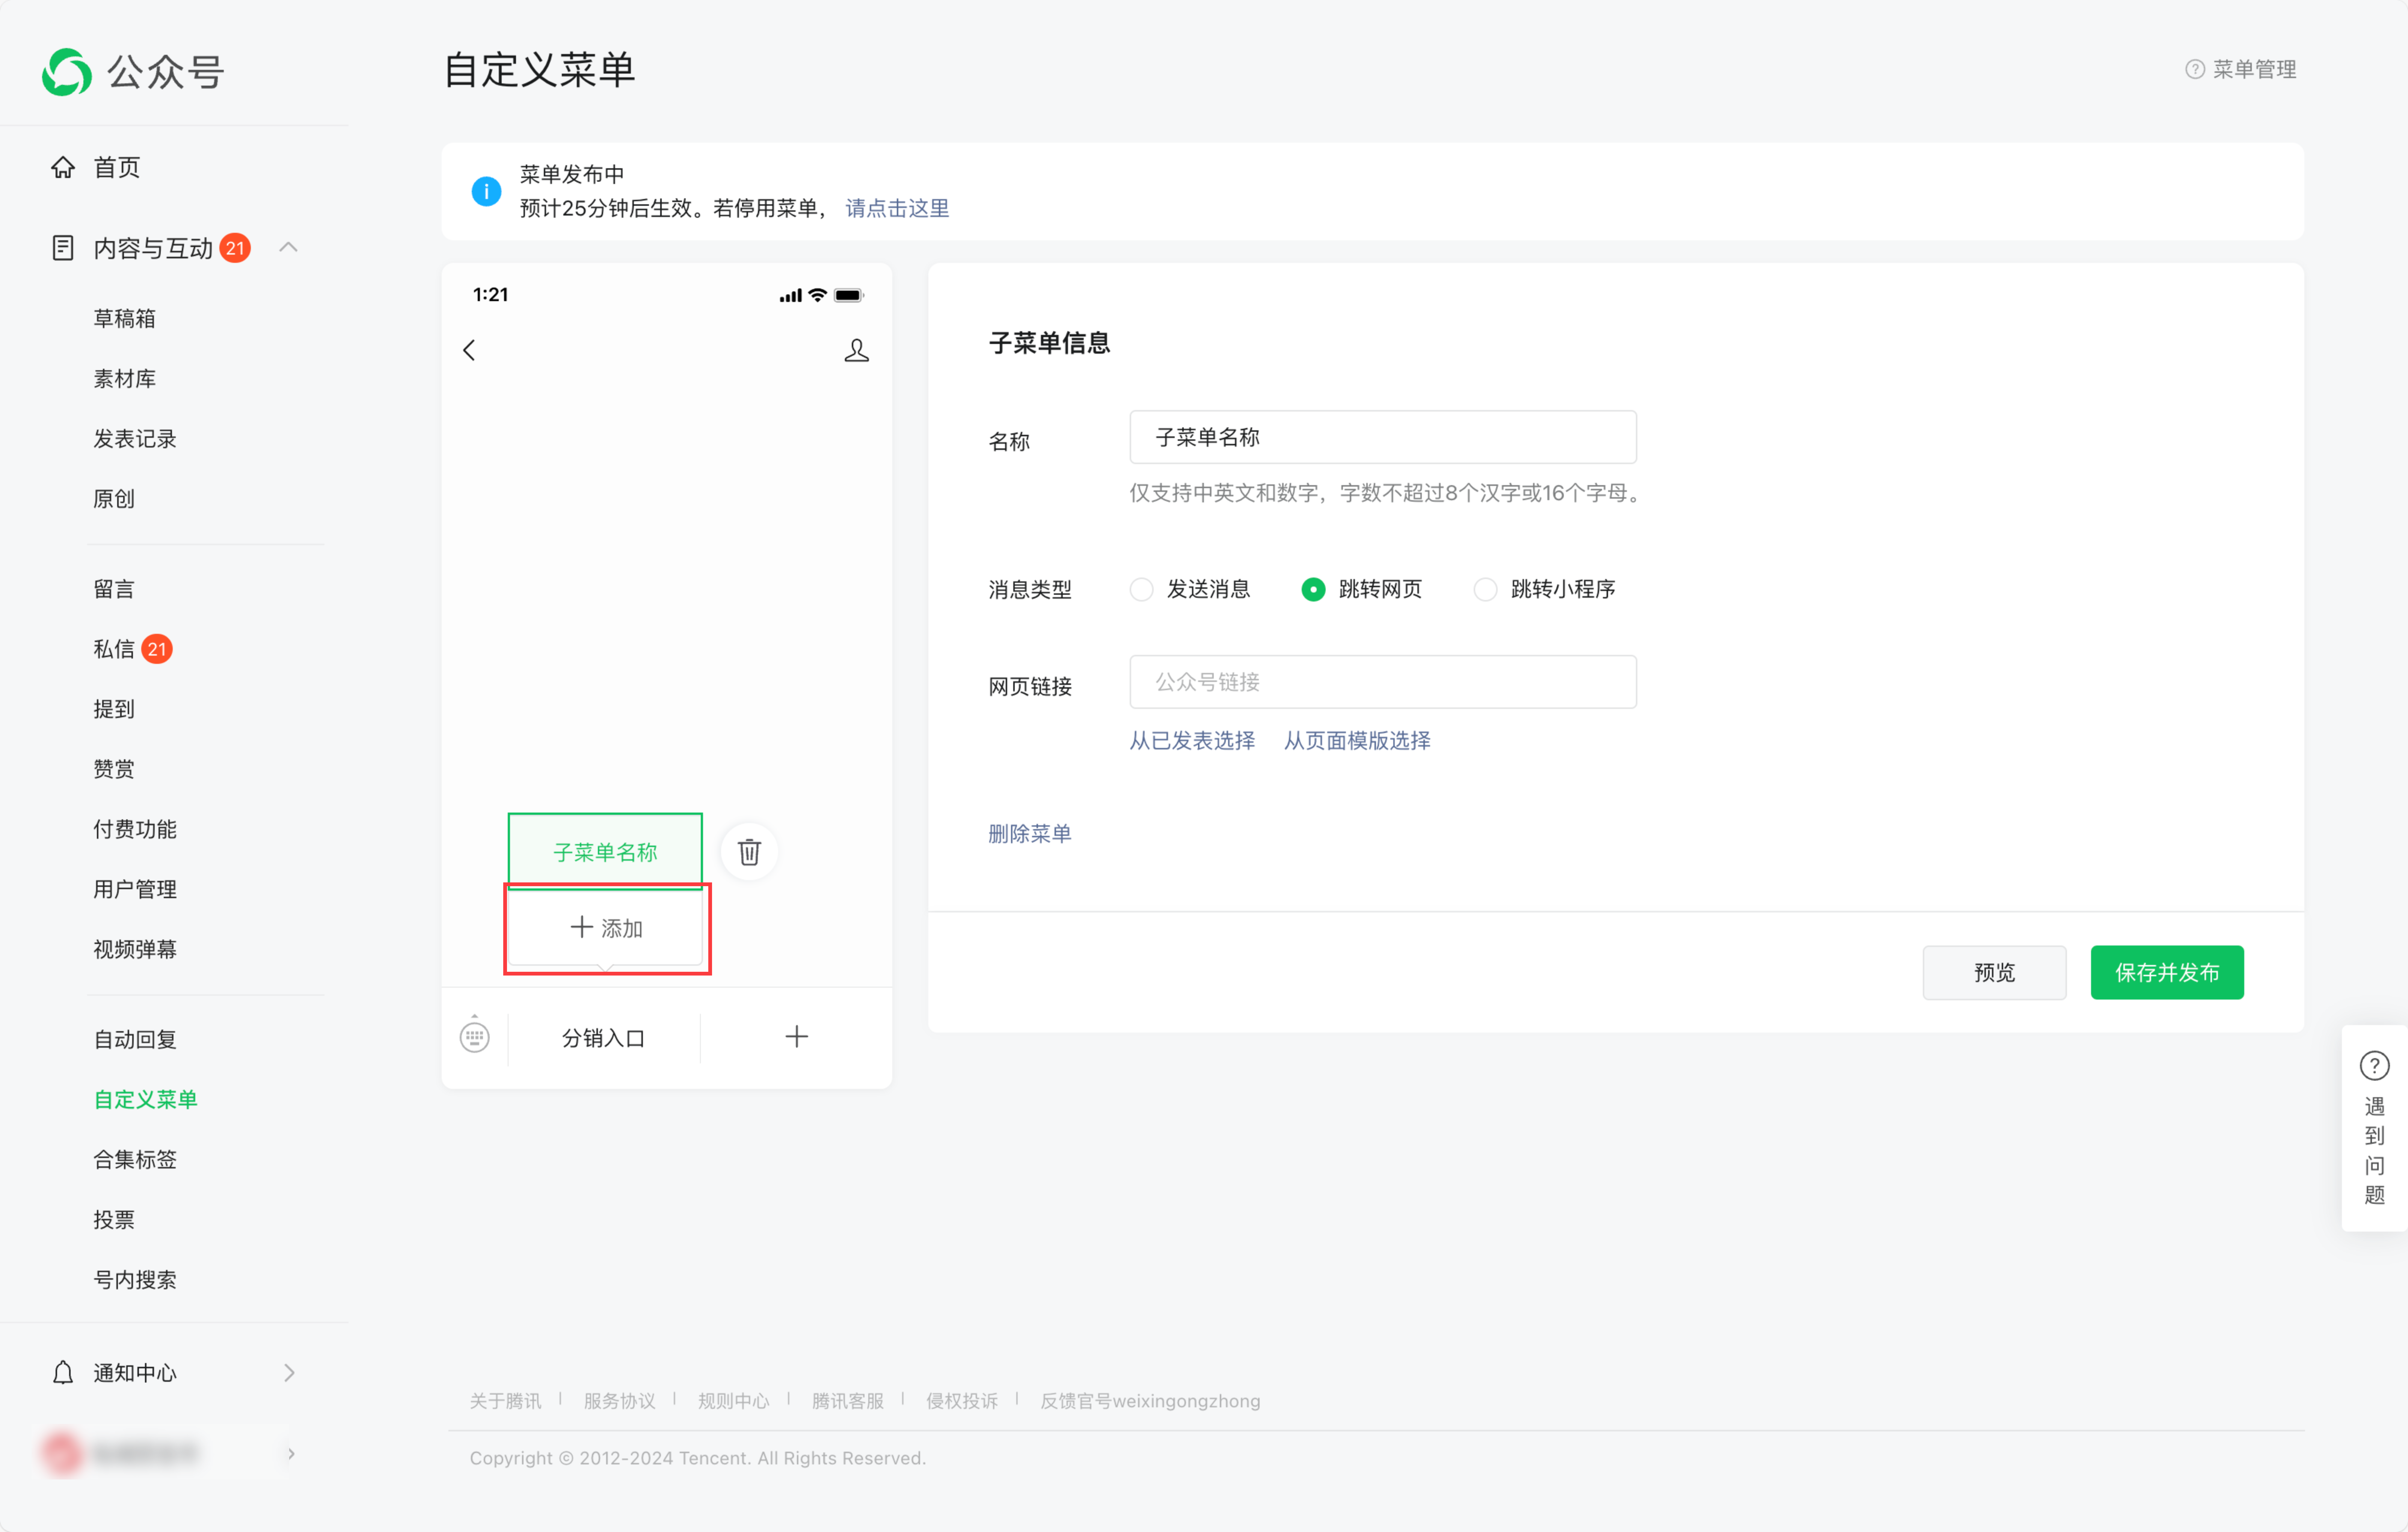Open 投票 in the sidebar
Viewport: 2408px width, 1532px height.
pyautogui.click(x=114, y=1220)
